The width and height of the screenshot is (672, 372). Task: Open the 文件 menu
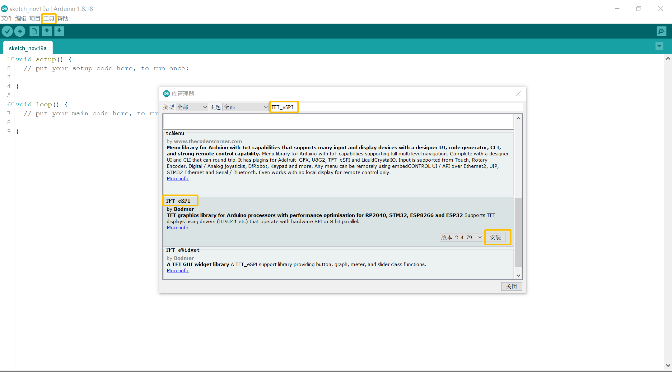pyautogui.click(x=7, y=19)
